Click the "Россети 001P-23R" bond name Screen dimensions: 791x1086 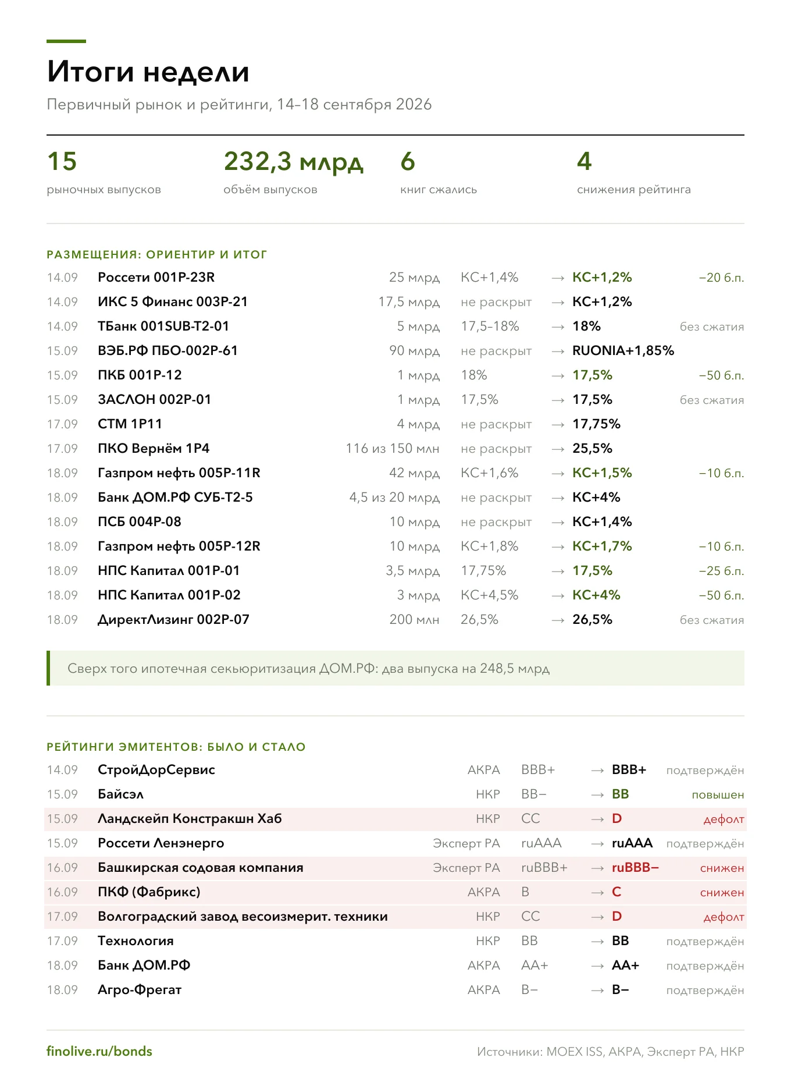coord(156,278)
